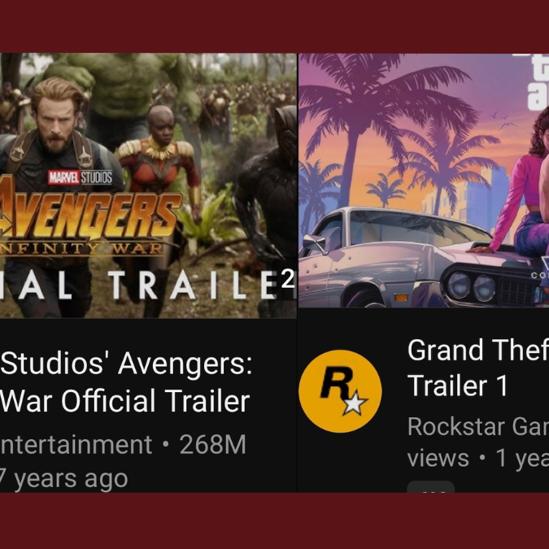Viewport: 549px width, 549px height.
Task: Tap the partially visible chip below GTA metadata
Action: click(x=430, y=487)
